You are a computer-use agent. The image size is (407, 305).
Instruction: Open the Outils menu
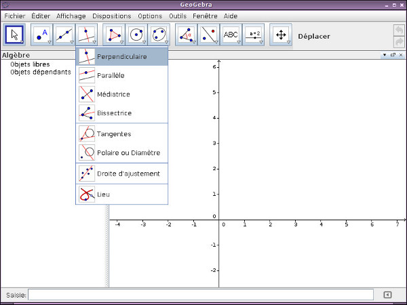pos(178,16)
